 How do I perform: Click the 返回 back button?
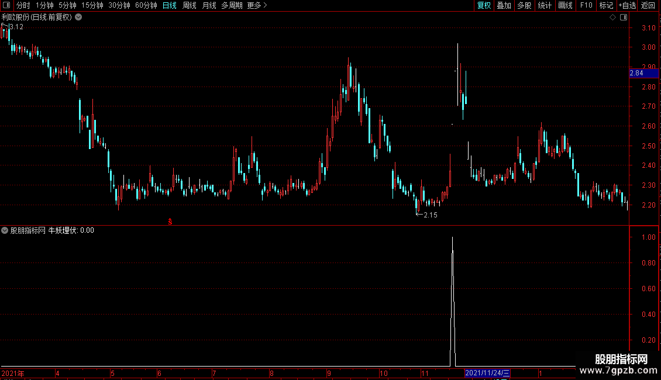(x=648, y=5)
